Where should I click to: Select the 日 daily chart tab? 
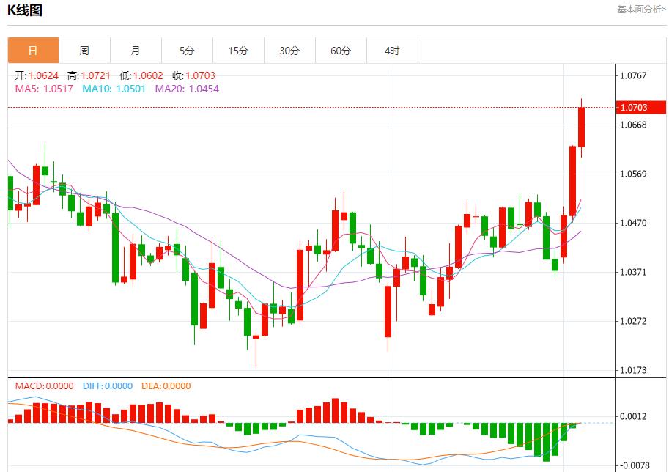[33, 51]
